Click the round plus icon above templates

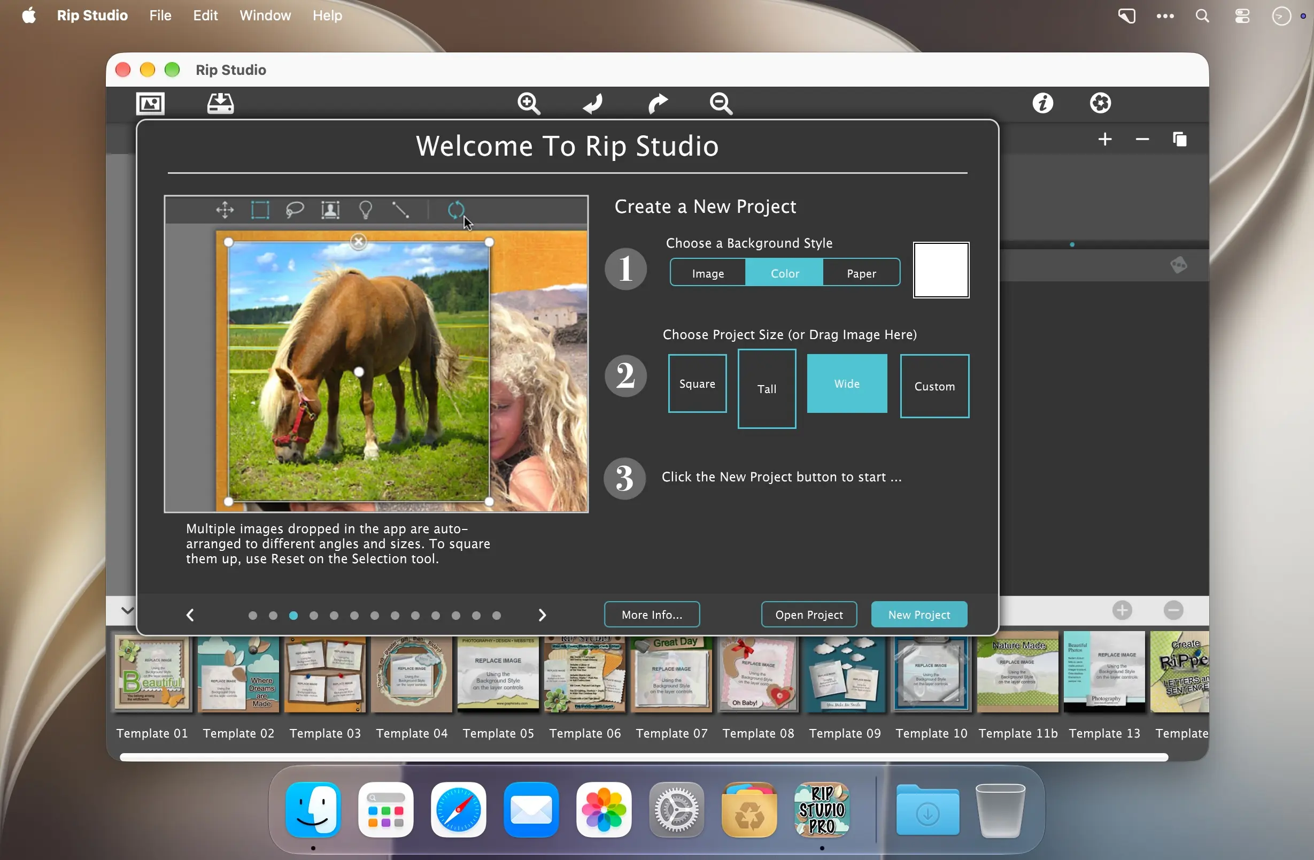click(1122, 610)
